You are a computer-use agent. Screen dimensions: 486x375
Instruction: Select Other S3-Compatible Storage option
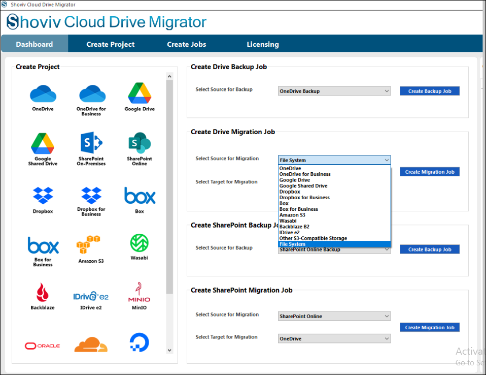point(334,238)
